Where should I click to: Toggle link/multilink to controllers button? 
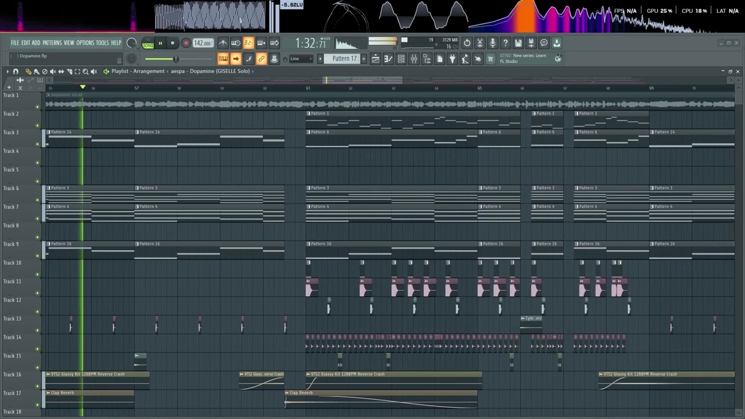click(261, 59)
